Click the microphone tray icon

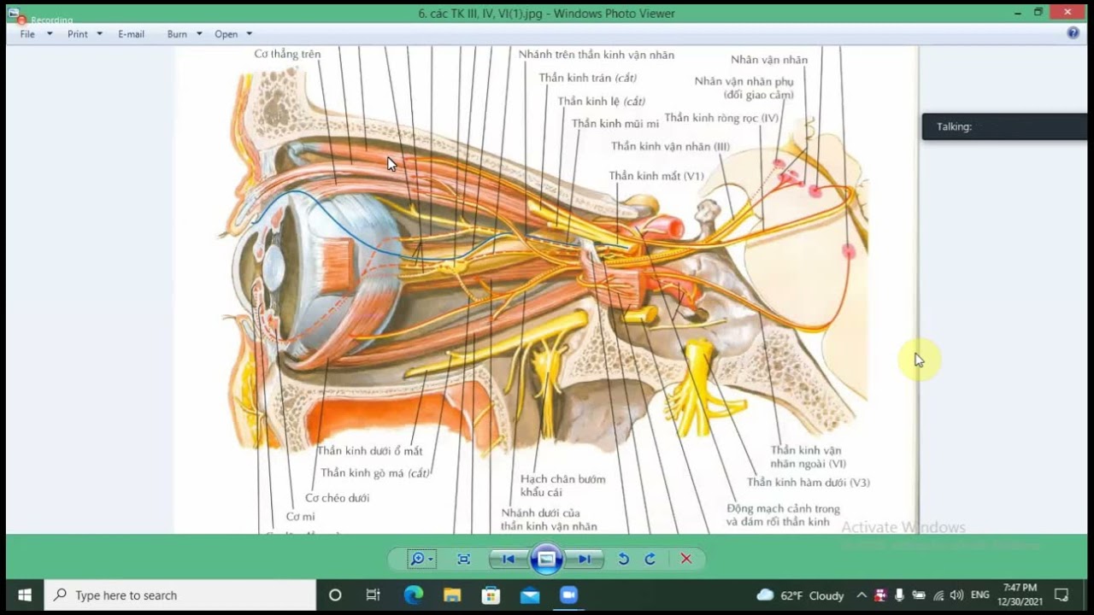(x=899, y=595)
